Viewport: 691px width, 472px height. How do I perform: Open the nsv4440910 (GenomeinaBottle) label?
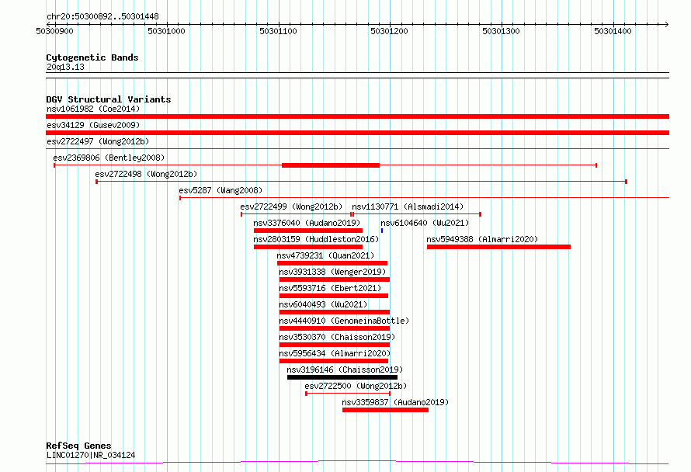[344, 321]
